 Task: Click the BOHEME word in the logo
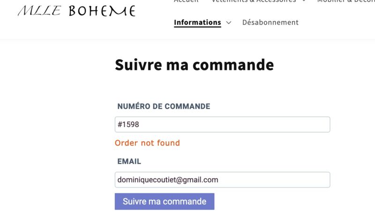[102, 11]
